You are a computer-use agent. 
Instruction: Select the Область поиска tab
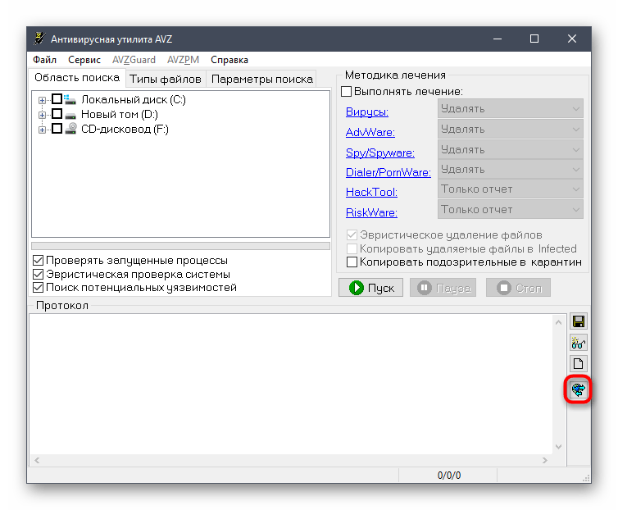tap(77, 78)
